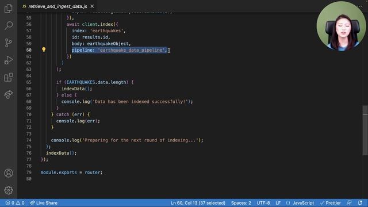The width and height of the screenshot is (368, 207).
Task: Click 'Data has been indexed successfully!' string
Action: pos(140,102)
